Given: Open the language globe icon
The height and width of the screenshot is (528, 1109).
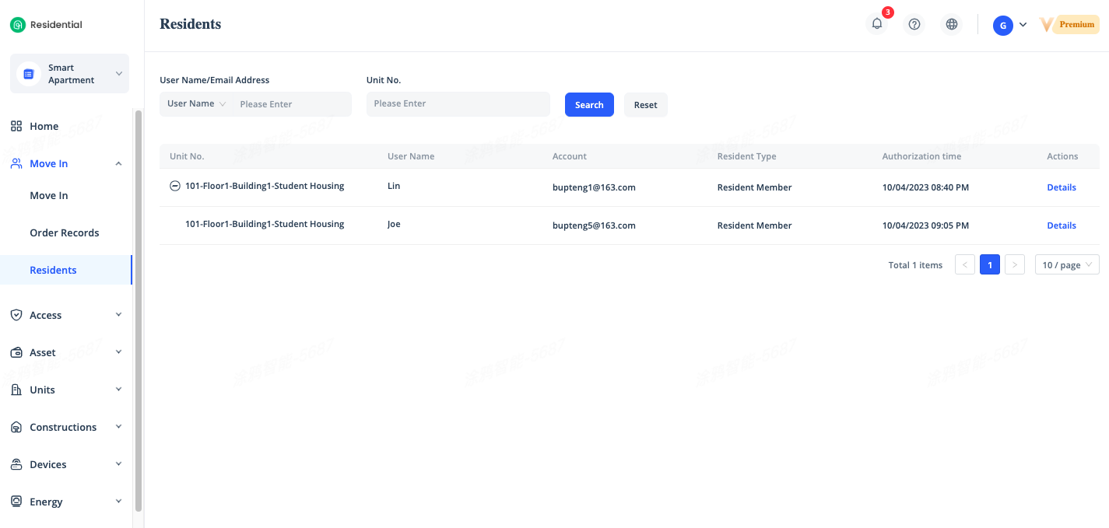Looking at the screenshot, I should tap(951, 24).
